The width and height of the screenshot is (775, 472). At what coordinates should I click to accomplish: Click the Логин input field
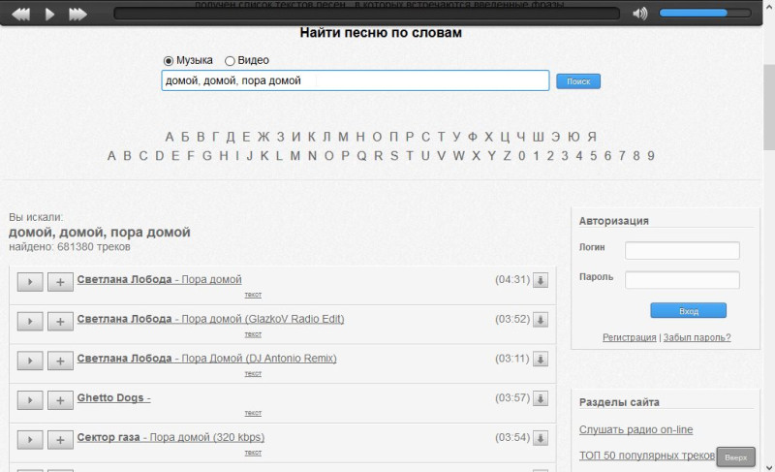coord(682,250)
